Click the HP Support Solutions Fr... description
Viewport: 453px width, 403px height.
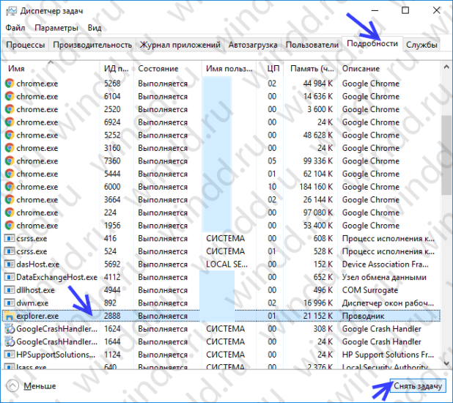click(388, 355)
